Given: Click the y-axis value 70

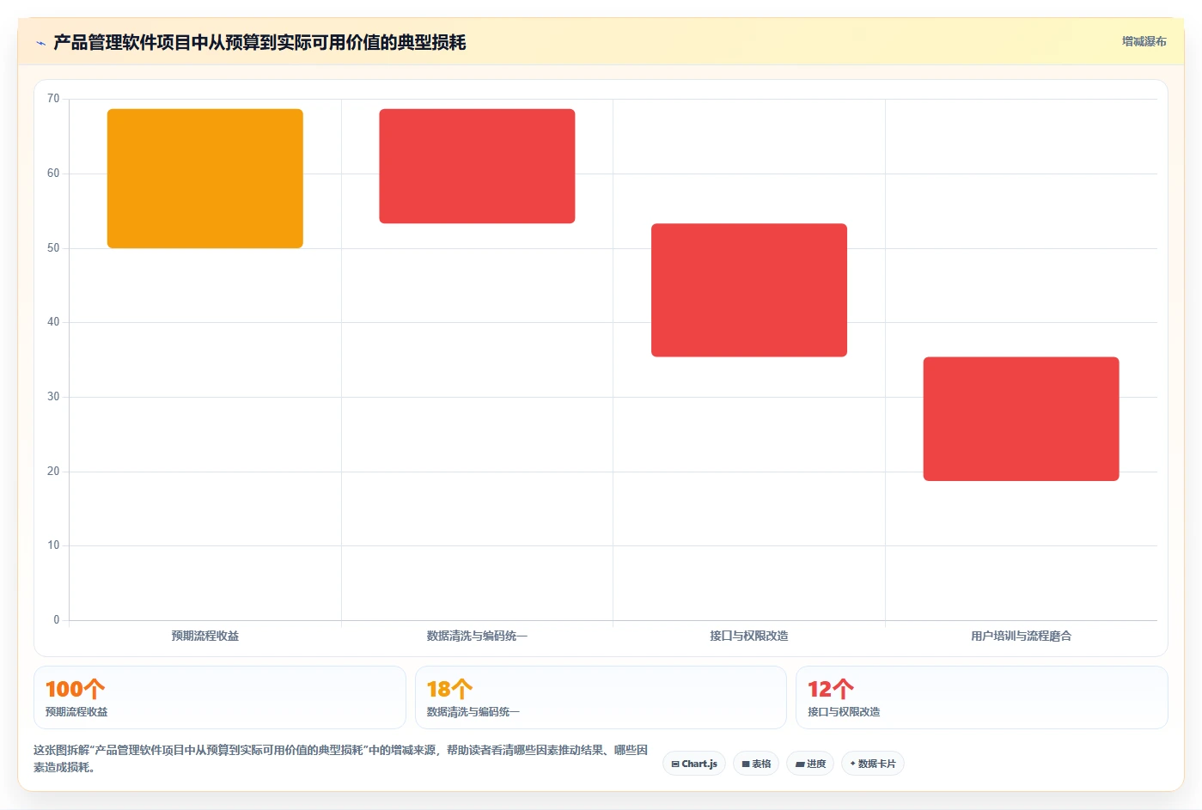Looking at the screenshot, I should point(53,99).
